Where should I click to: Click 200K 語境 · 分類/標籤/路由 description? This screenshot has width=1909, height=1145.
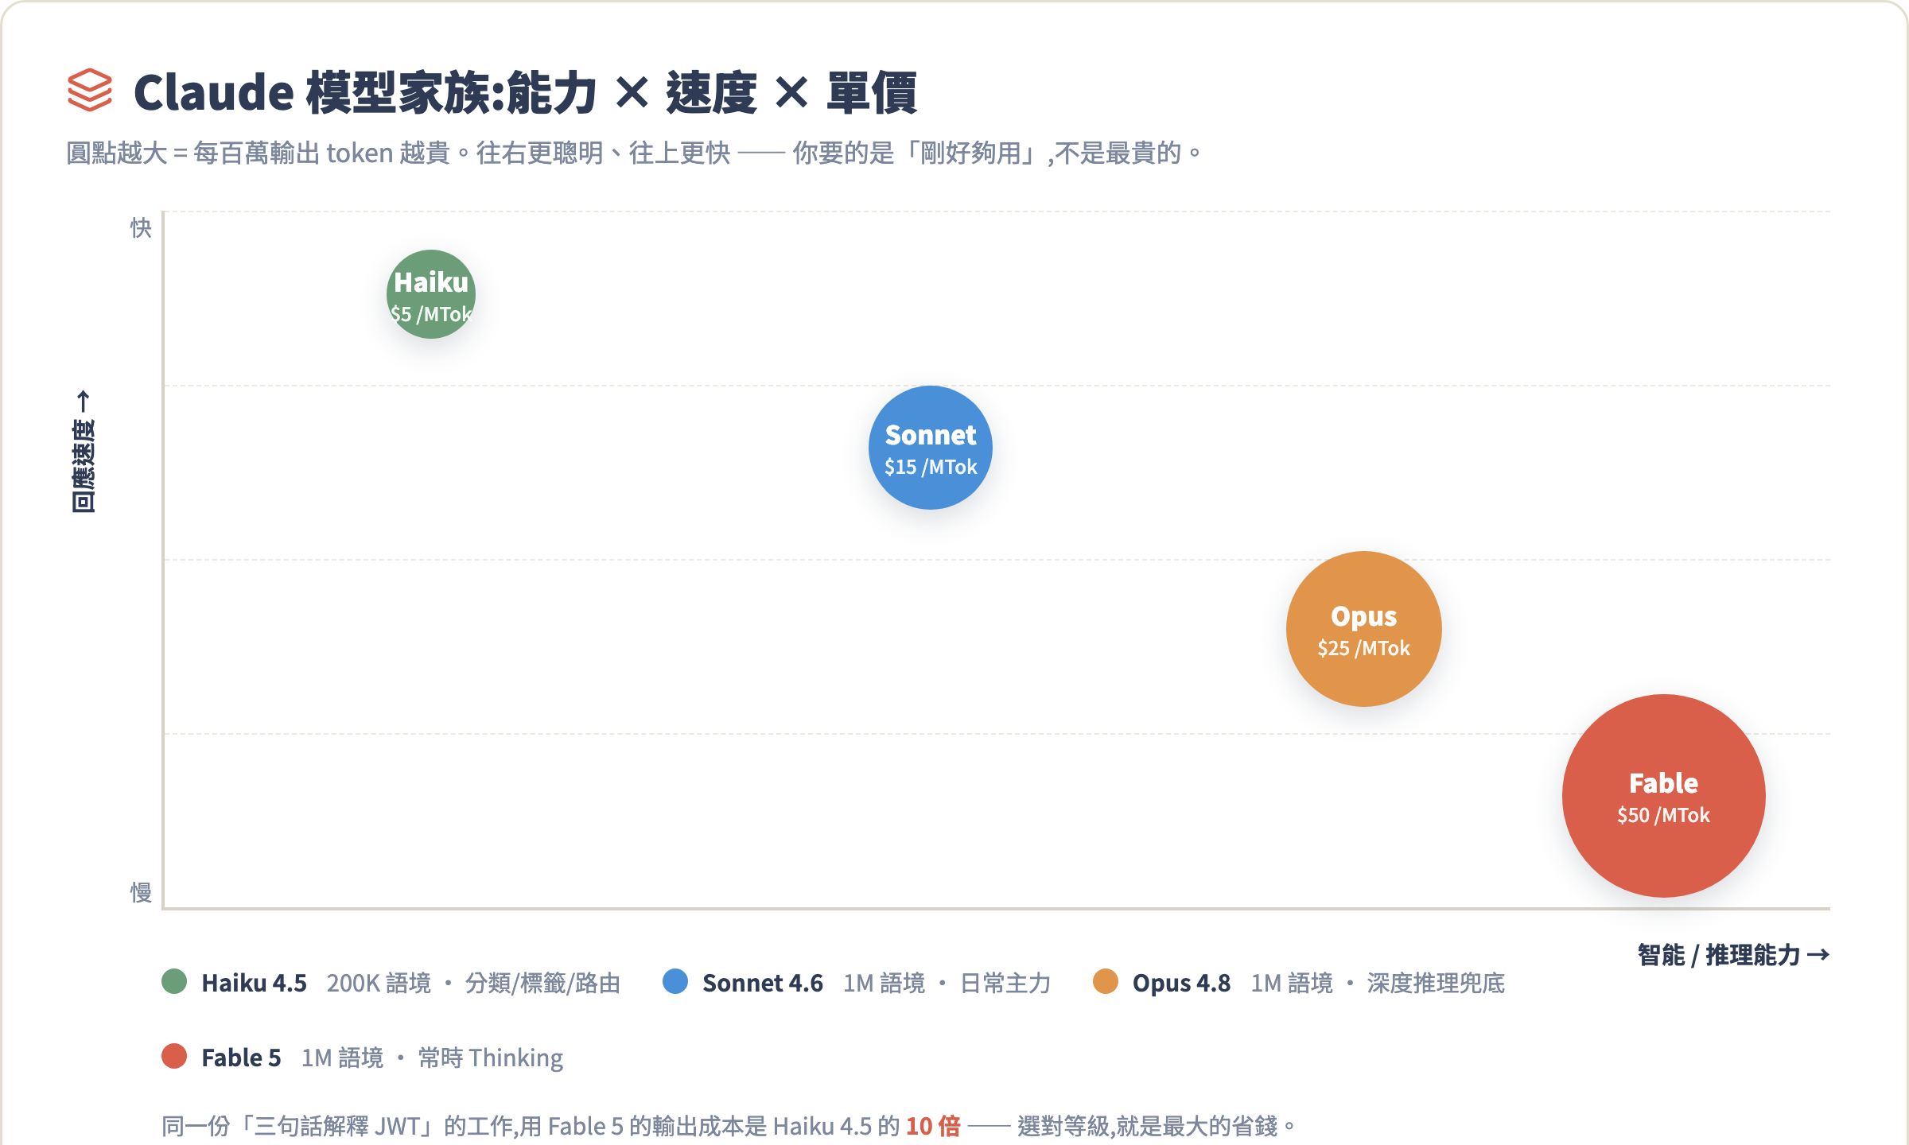(x=473, y=984)
